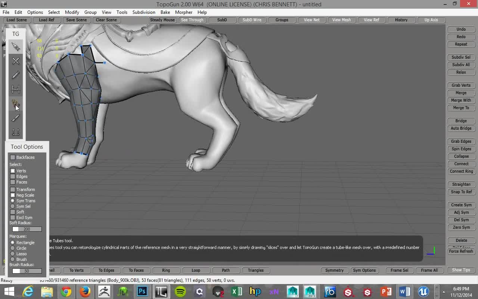Toggle See Through view button

point(192,20)
